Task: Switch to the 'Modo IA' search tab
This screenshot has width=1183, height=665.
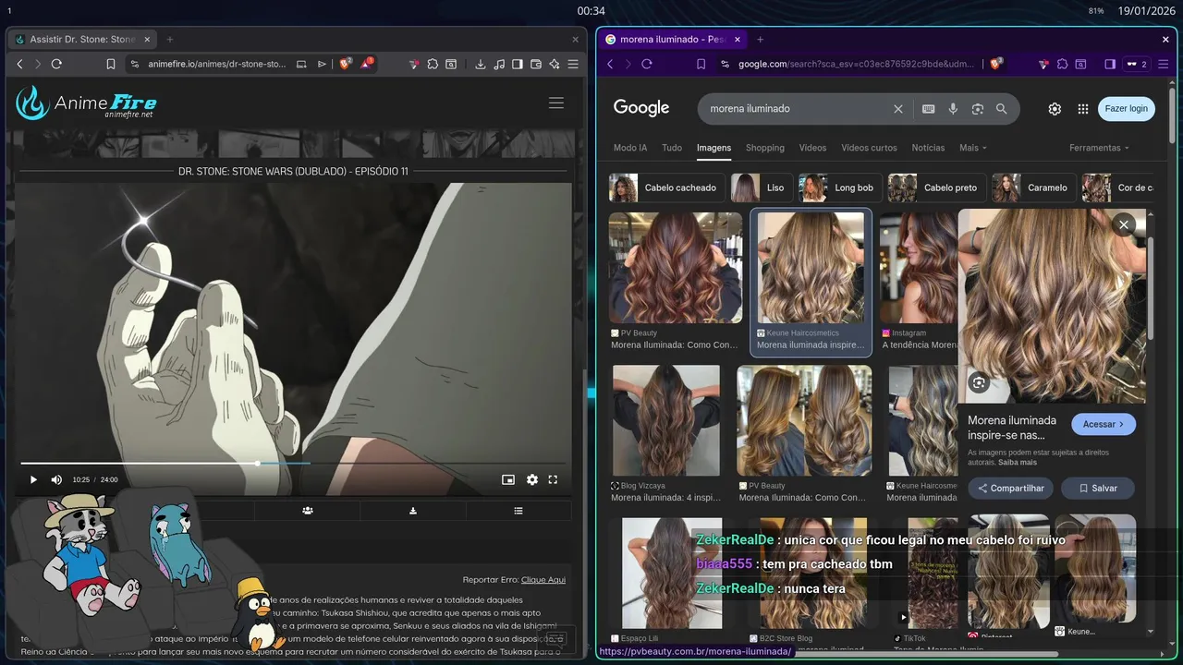Action: tap(630, 148)
